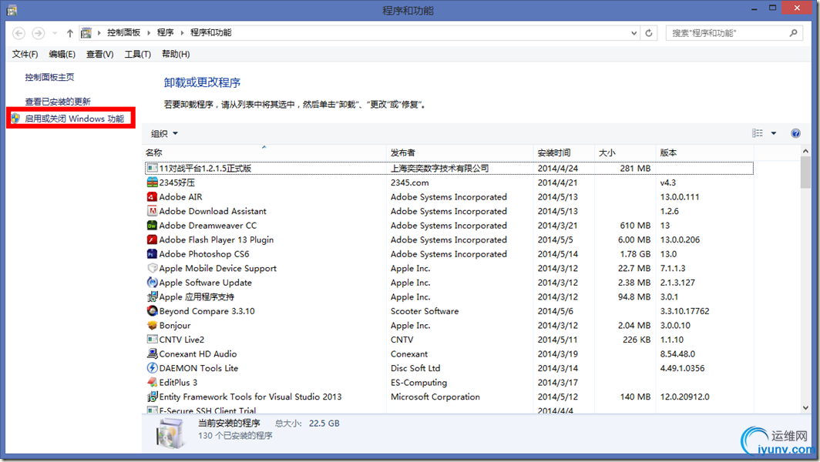Click version cell 13.0.0.206
Screen dimensions: 820x462
680,240
